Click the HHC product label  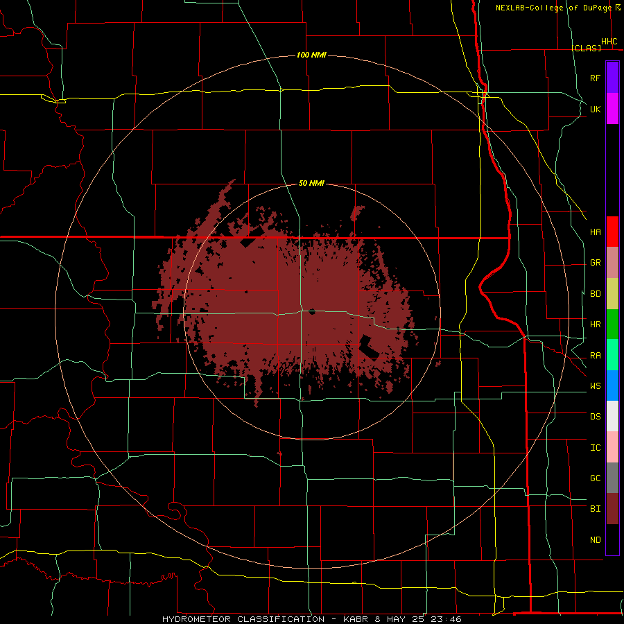609,42
